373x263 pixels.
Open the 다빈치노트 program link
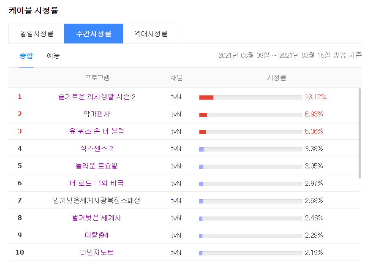97,252
